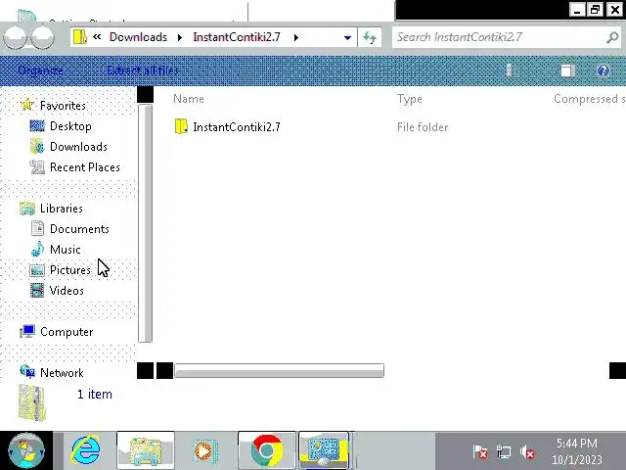Sort by the Type column header
Viewport: 626px width, 470px height.
point(409,99)
